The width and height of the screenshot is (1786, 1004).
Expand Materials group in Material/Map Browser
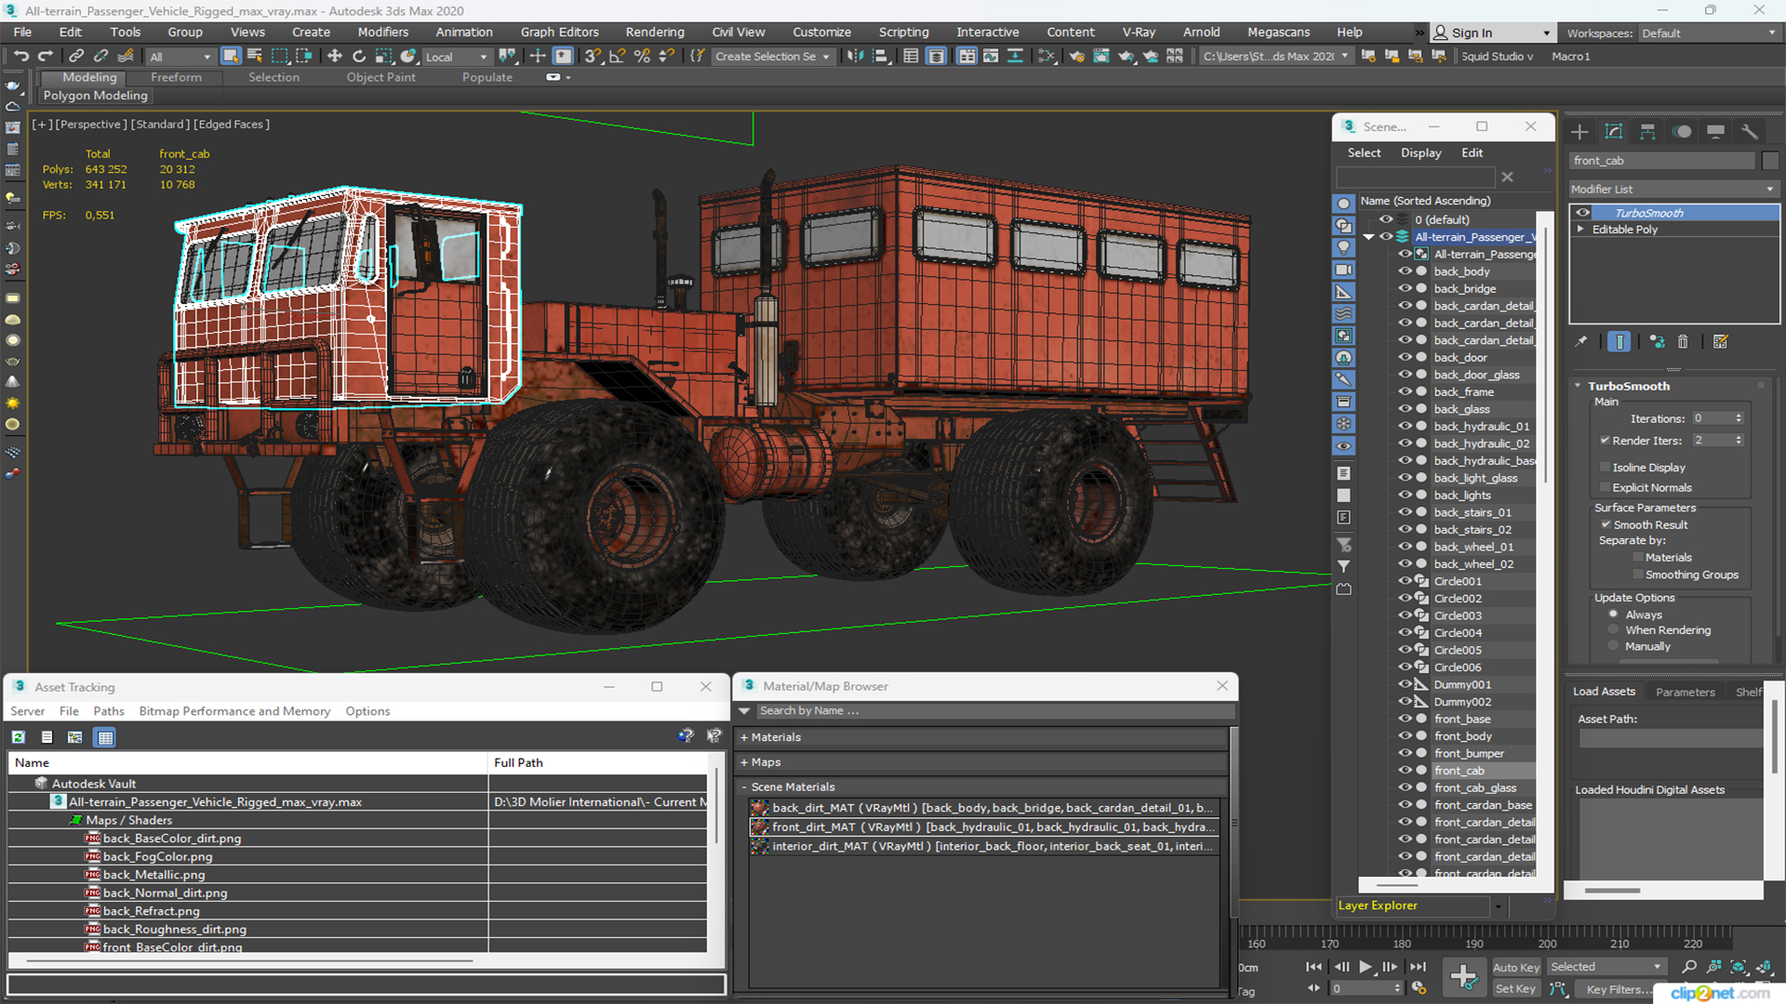pyautogui.click(x=744, y=737)
